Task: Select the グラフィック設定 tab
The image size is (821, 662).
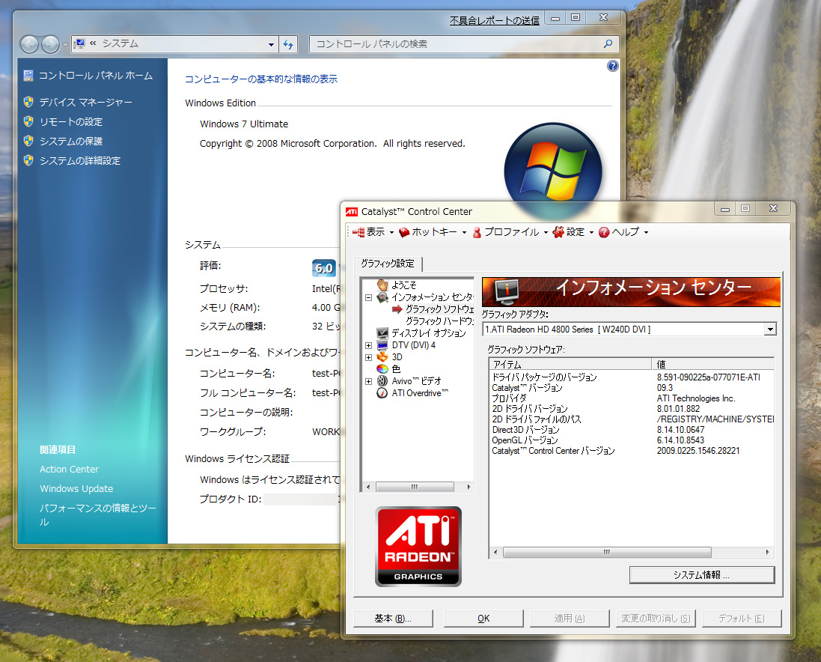Action: tap(387, 264)
